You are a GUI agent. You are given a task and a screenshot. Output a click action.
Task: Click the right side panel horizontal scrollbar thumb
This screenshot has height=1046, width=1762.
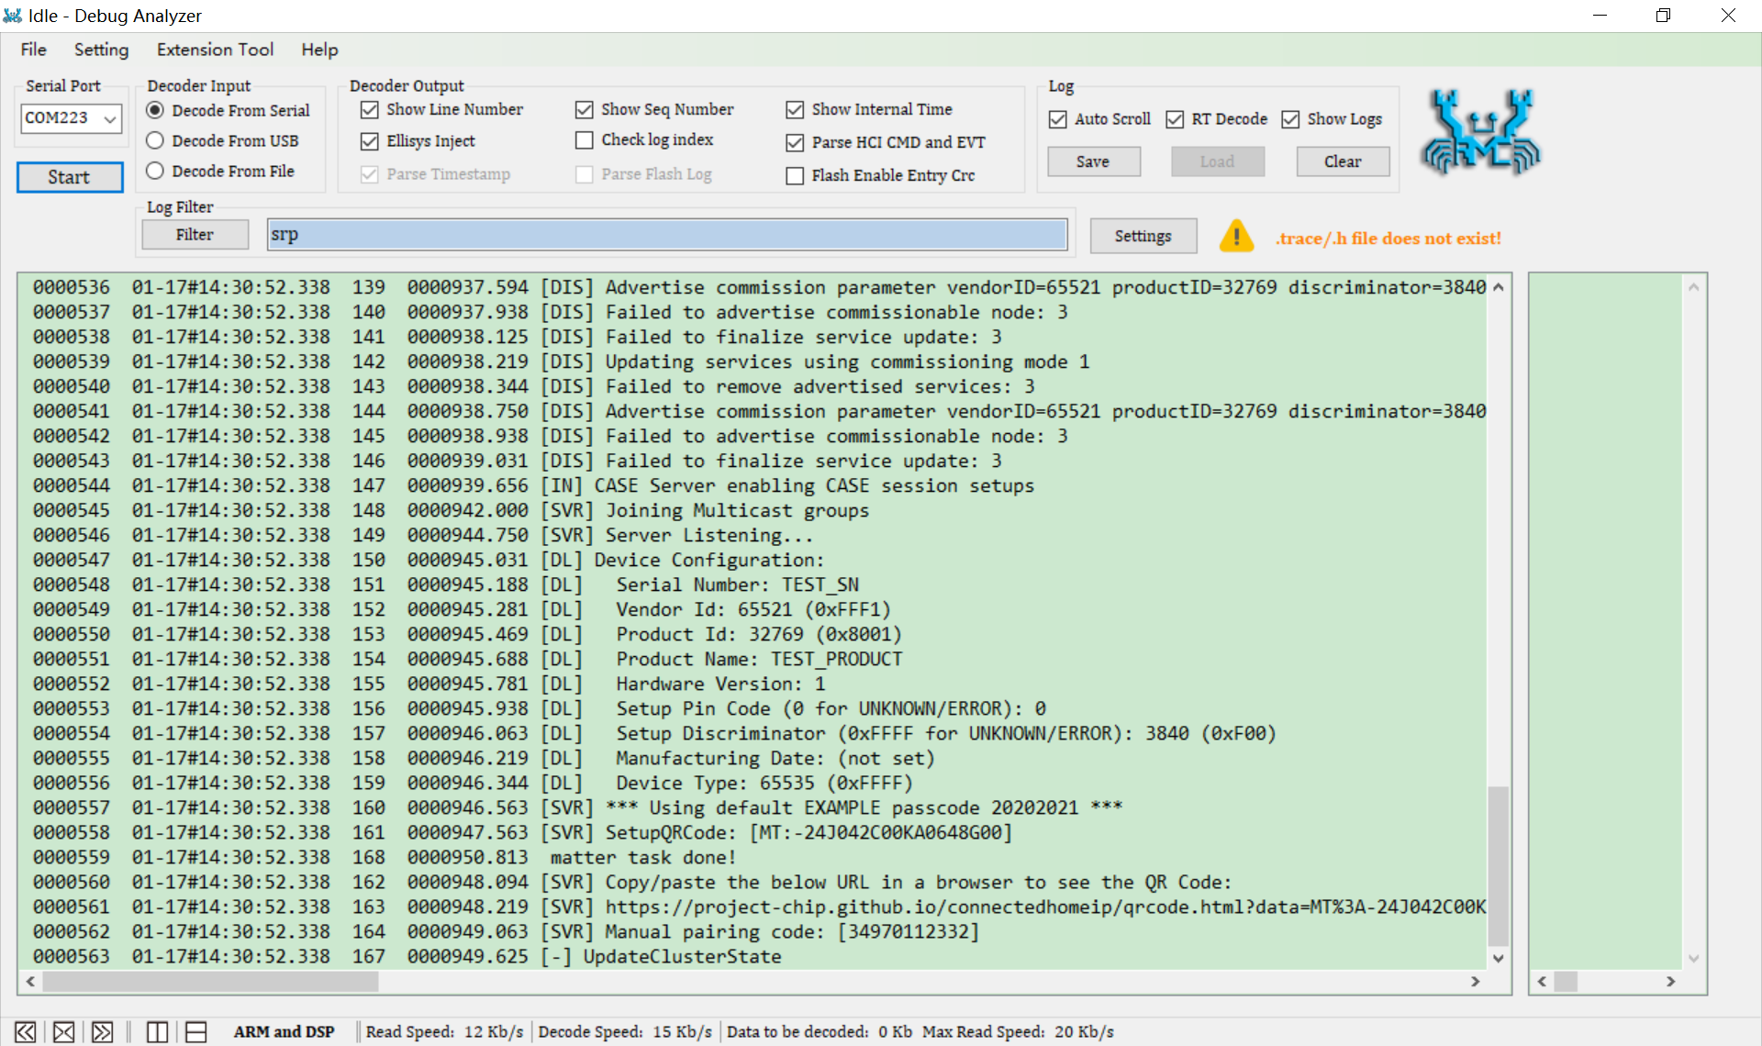point(1566,982)
